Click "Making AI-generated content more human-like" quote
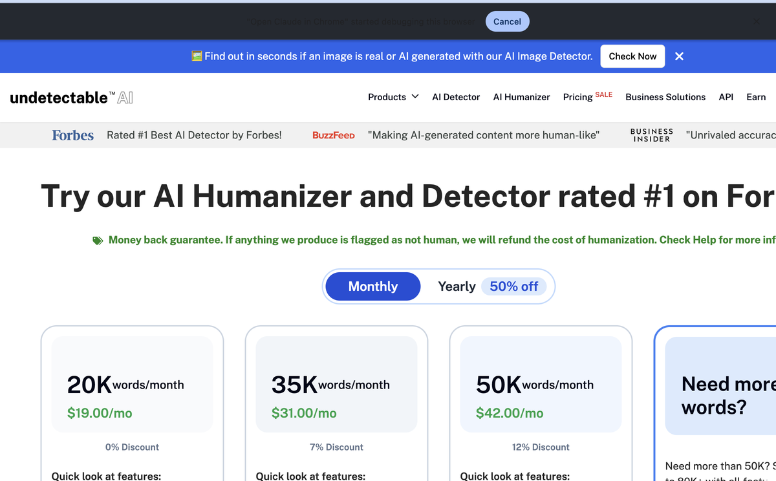The image size is (776, 481). tap(484, 135)
